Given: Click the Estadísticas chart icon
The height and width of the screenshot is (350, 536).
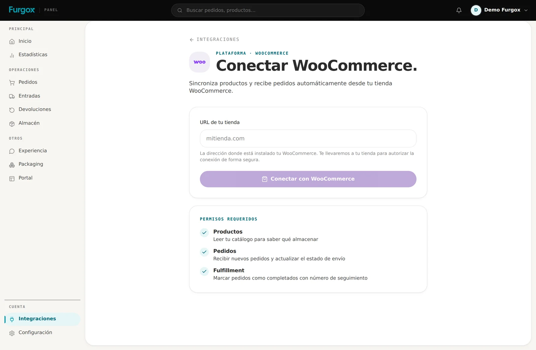Looking at the screenshot, I should coord(12,55).
